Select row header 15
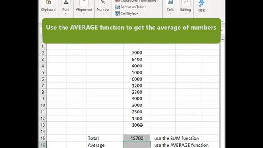Viewport: 263px width, 148px height. (x=43, y=138)
